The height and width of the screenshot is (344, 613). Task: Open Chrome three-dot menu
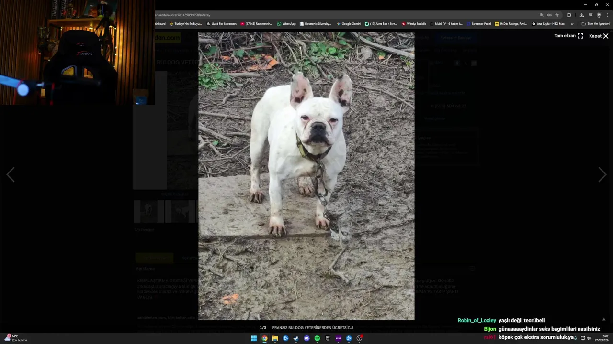click(x=607, y=15)
